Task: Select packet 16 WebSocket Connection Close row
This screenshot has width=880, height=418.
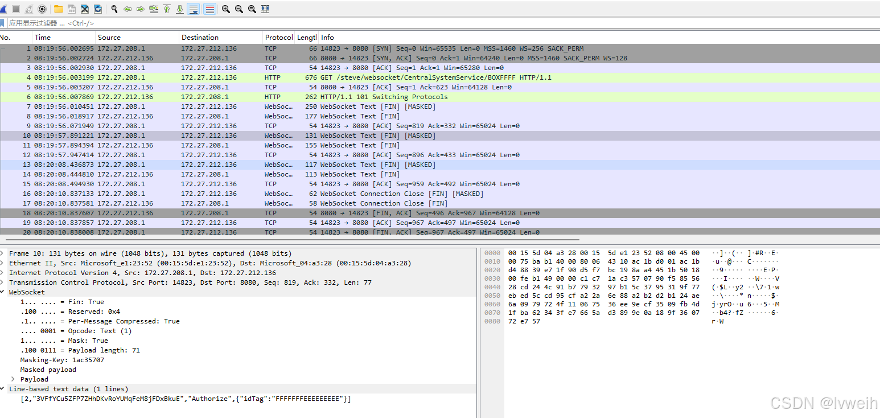Action: pos(440,194)
